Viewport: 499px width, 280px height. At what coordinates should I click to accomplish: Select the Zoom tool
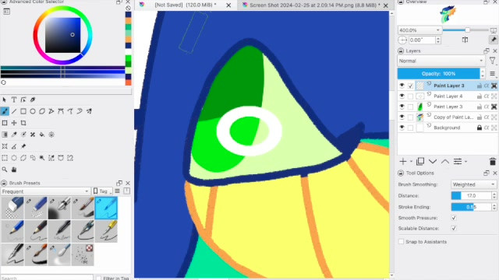coord(5,170)
